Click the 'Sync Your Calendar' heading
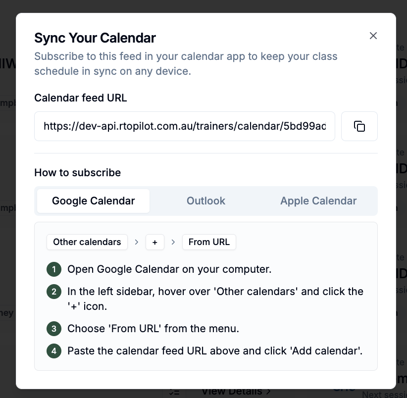 95,38
